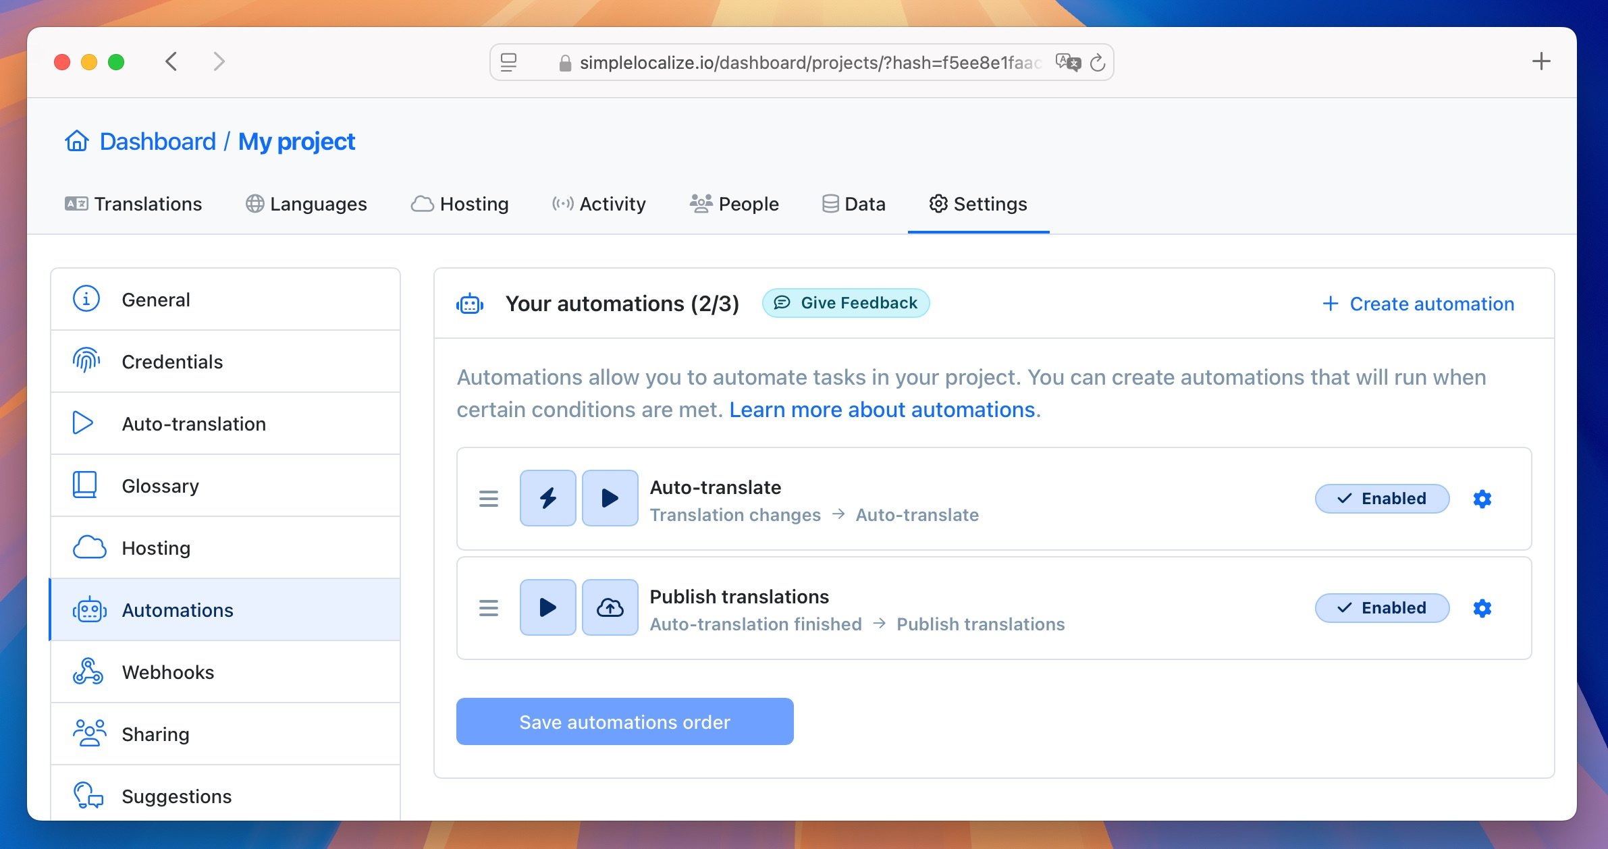Go back with the browser back arrow

pyautogui.click(x=171, y=62)
